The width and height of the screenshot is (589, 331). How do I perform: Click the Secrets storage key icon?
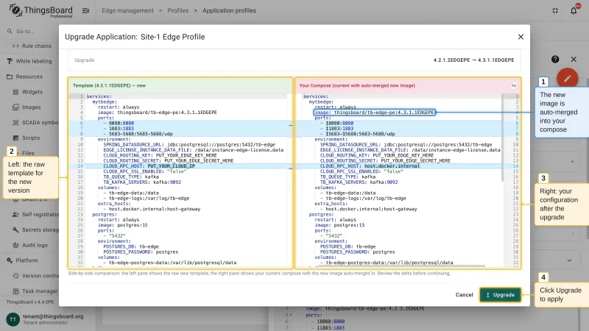click(x=15, y=229)
